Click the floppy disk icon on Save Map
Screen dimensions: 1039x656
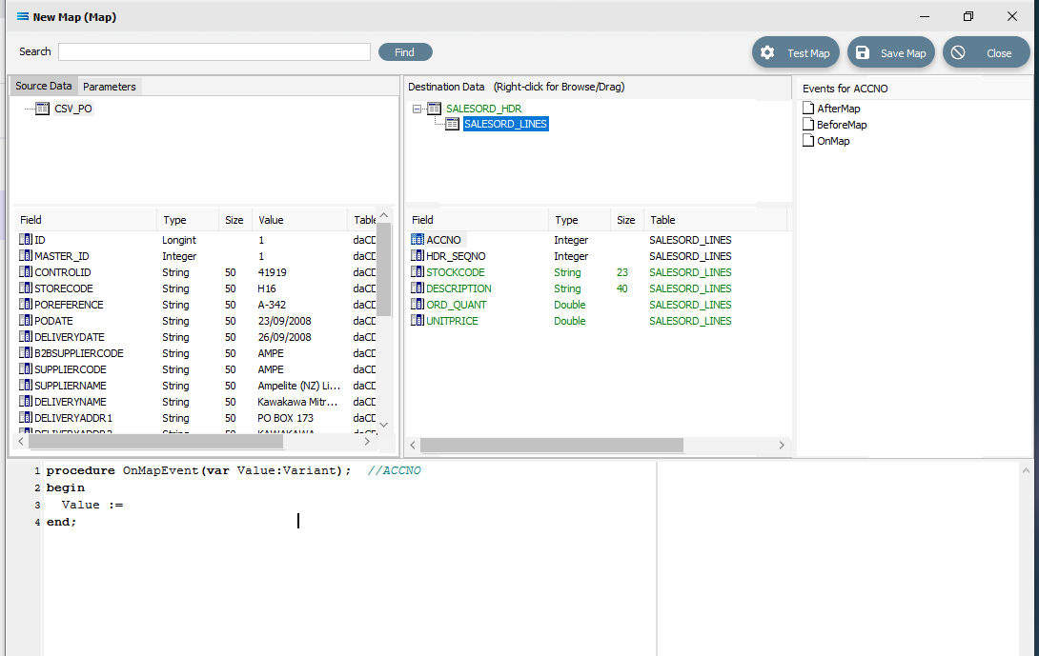[x=862, y=53]
